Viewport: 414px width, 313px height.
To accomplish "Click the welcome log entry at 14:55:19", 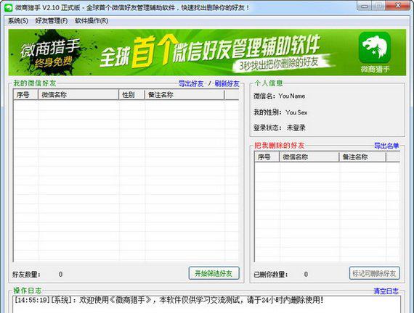I will [169, 300].
